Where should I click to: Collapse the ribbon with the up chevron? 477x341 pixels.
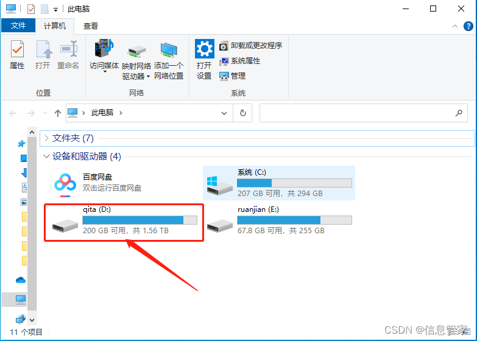tap(455, 26)
